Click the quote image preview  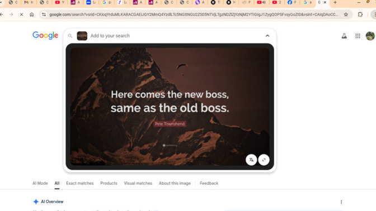[170, 107]
